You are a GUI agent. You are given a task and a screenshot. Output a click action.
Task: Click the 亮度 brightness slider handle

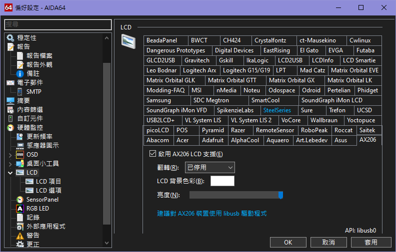[x=280, y=195]
